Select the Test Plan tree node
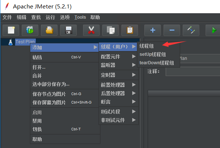 tap(25, 42)
